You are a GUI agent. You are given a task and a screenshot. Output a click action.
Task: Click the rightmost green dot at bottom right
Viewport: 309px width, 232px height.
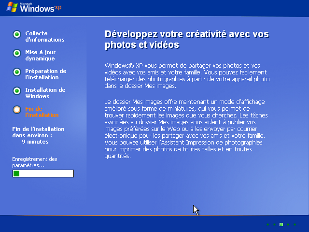(x=295, y=225)
